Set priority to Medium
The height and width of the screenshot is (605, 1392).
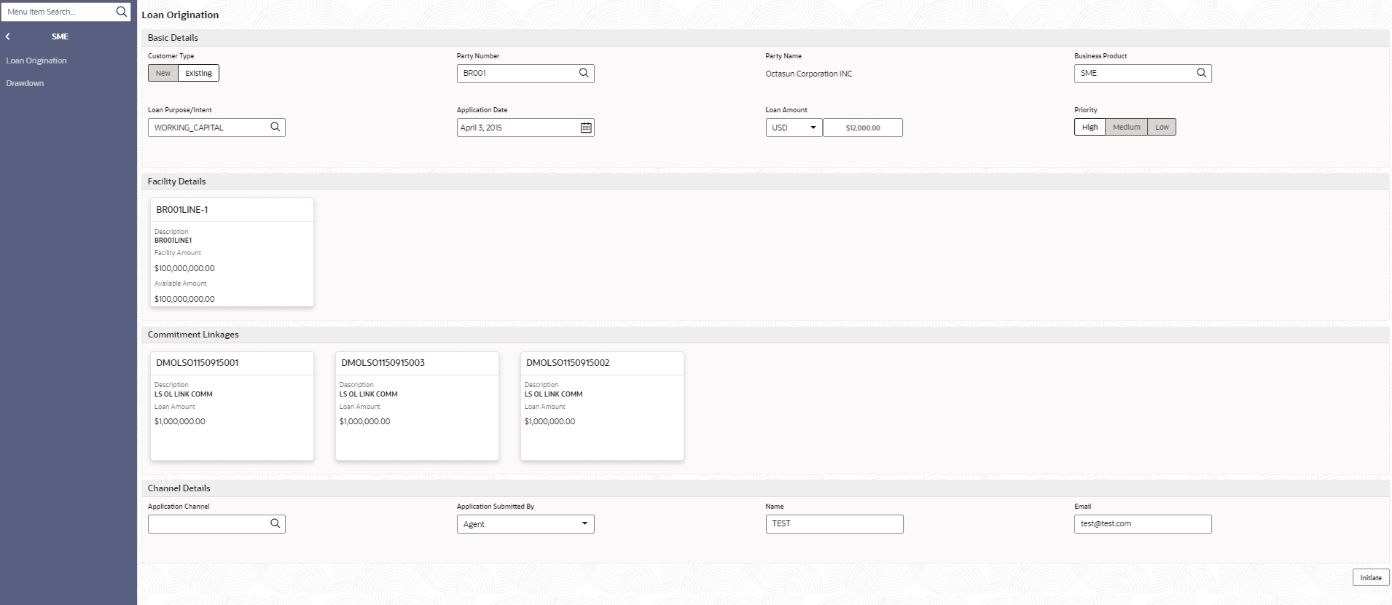coord(1126,127)
